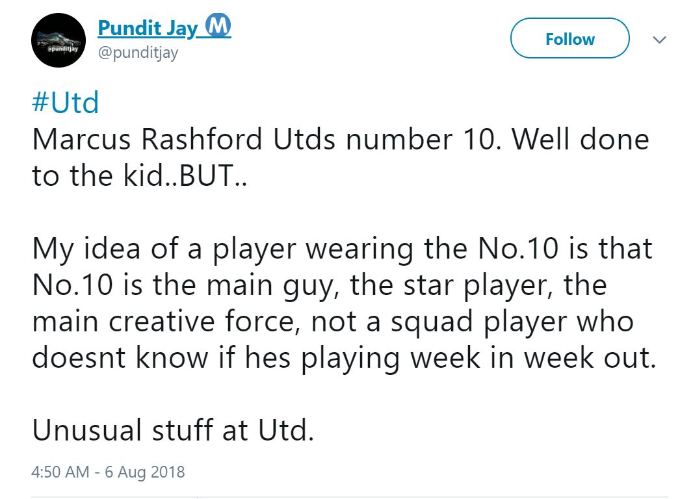Click the dark avatar showing @punditjay watermark

59,40
